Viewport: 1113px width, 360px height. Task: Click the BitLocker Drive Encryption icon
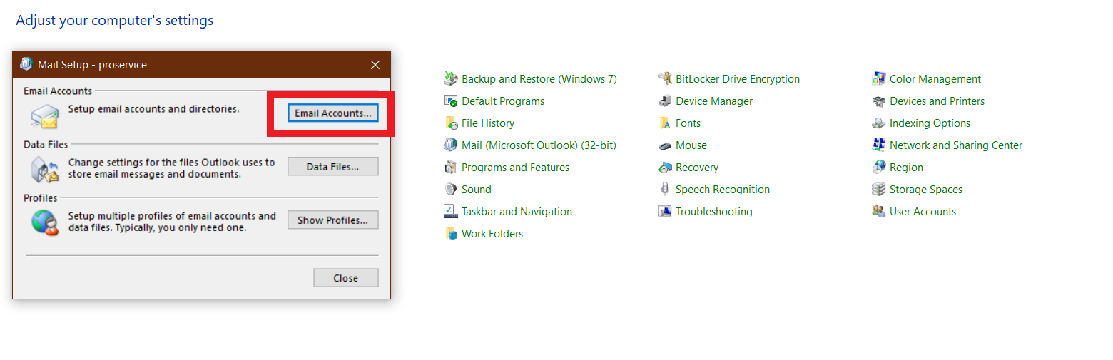point(664,78)
